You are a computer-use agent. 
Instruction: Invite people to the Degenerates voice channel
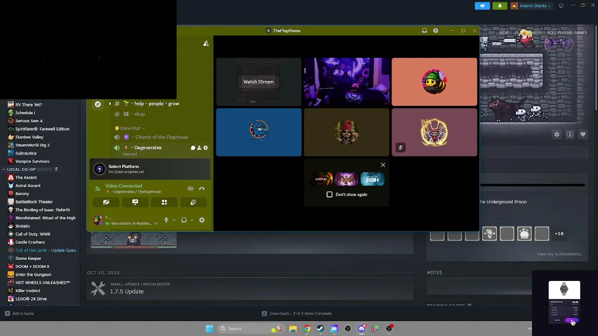click(199, 148)
